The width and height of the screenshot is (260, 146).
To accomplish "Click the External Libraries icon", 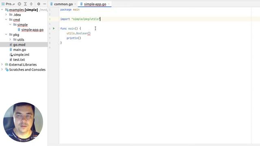I will pyautogui.click(x=7, y=64).
